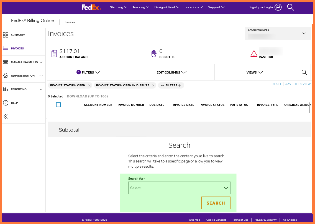This screenshot has height=224, width=315.
Task: Click the Administration gear icon
Action: coord(6,76)
